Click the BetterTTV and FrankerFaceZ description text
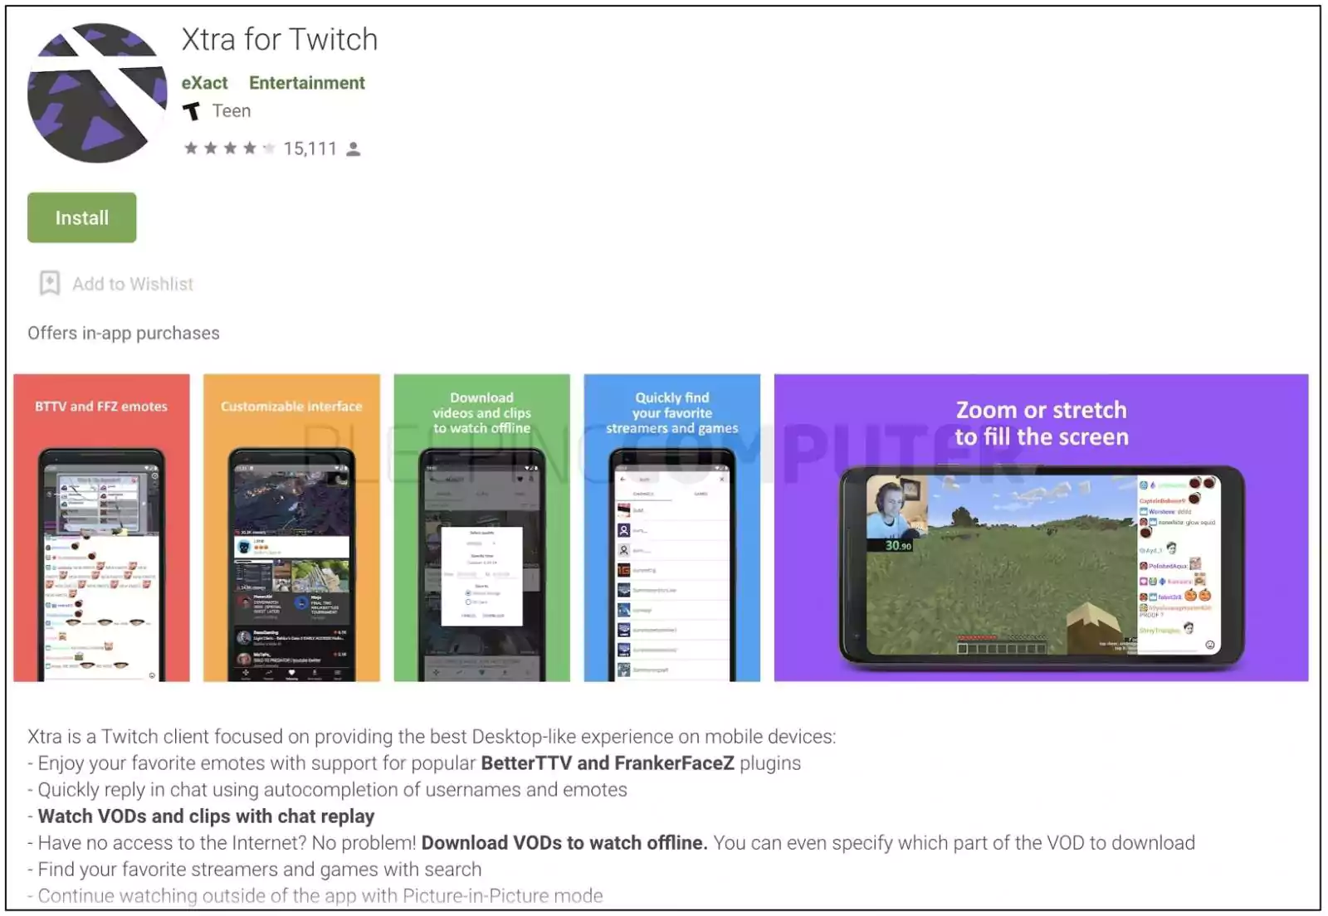This screenshot has height=916, width=1328. (608, 763)
